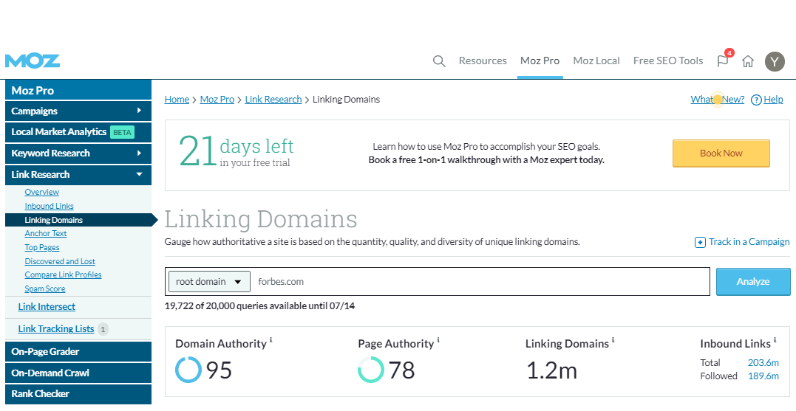Open On-Demand Crawl in sidebar
The height and width of the screenshot is (411, 796).
78,373
